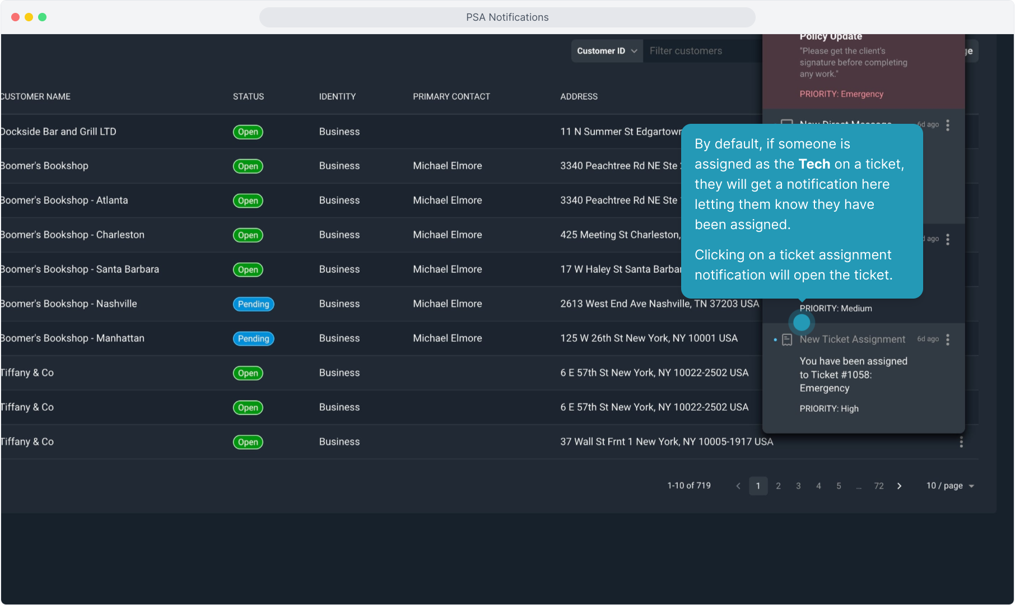Screen dimensions: 1015x605
Task: Open the Ticket #1058 assignment notification
Action: click(853, 375)
